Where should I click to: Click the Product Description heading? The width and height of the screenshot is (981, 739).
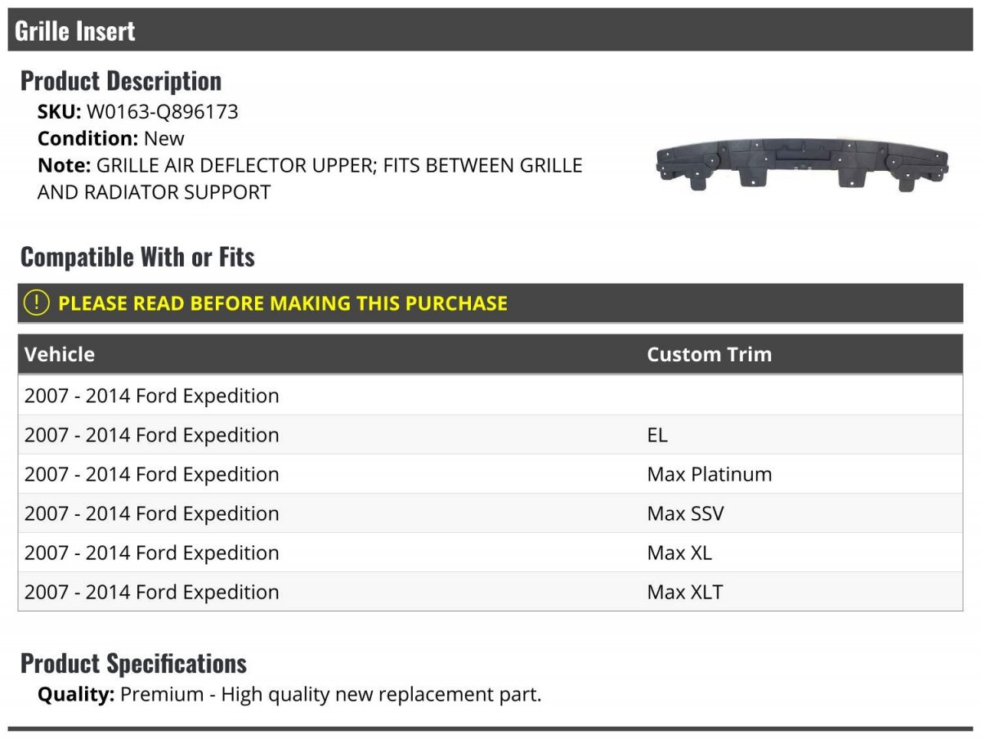pos(121,81)
